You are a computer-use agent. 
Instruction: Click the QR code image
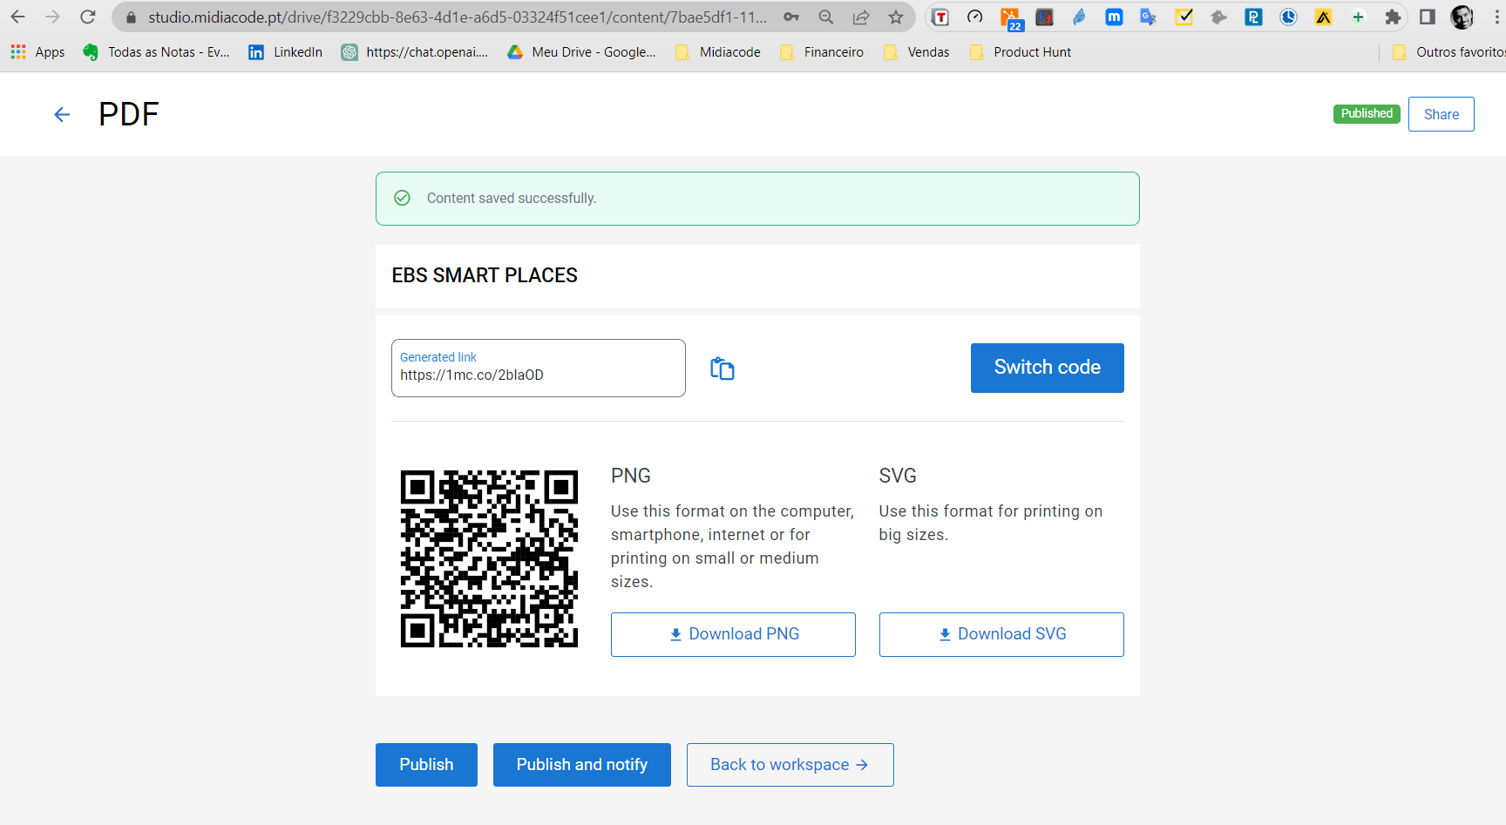click(489, 559)
